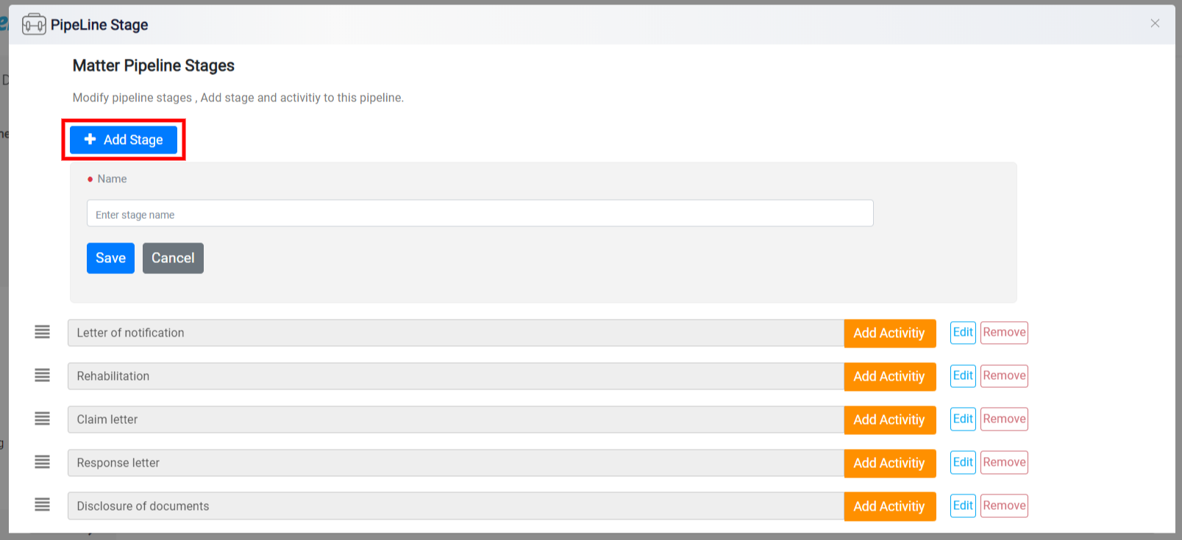Add activity to Rehabilitation stage
The height and width of the screenshot is (540, 1182).
(x=889, y=376)
